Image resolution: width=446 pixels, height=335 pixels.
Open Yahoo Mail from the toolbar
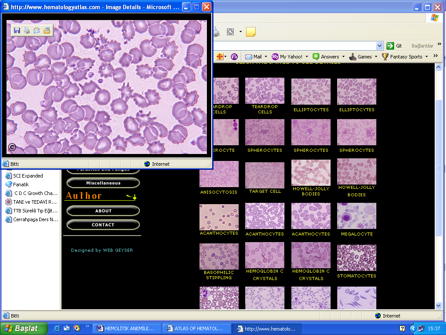point(253,57)
